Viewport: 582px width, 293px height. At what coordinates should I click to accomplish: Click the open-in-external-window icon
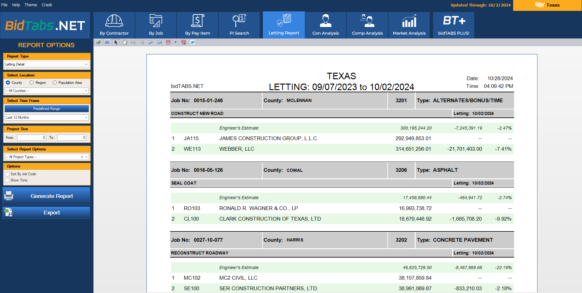192,42
